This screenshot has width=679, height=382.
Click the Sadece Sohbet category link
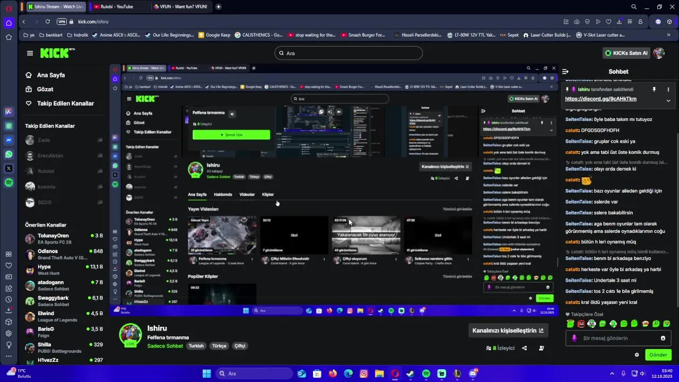pos(165,346)
